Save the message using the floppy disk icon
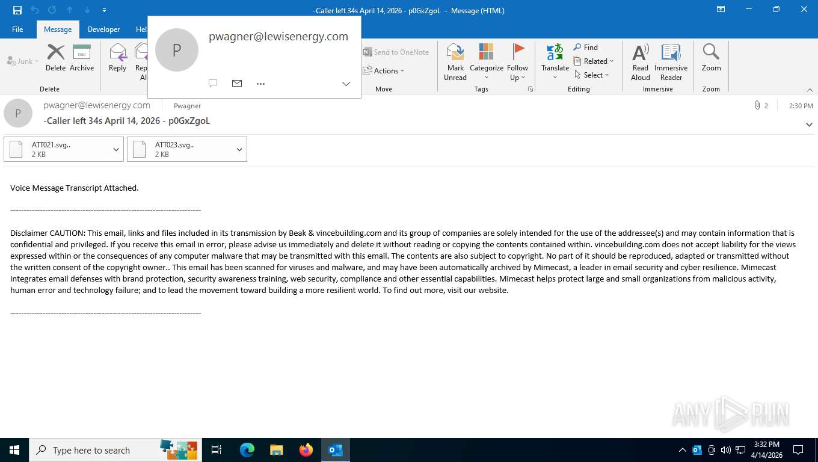The width and height of the screenshot is (818, 462). tap(17, 10)
